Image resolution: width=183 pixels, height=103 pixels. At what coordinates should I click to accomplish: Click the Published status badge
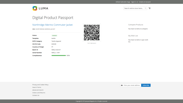54,35
